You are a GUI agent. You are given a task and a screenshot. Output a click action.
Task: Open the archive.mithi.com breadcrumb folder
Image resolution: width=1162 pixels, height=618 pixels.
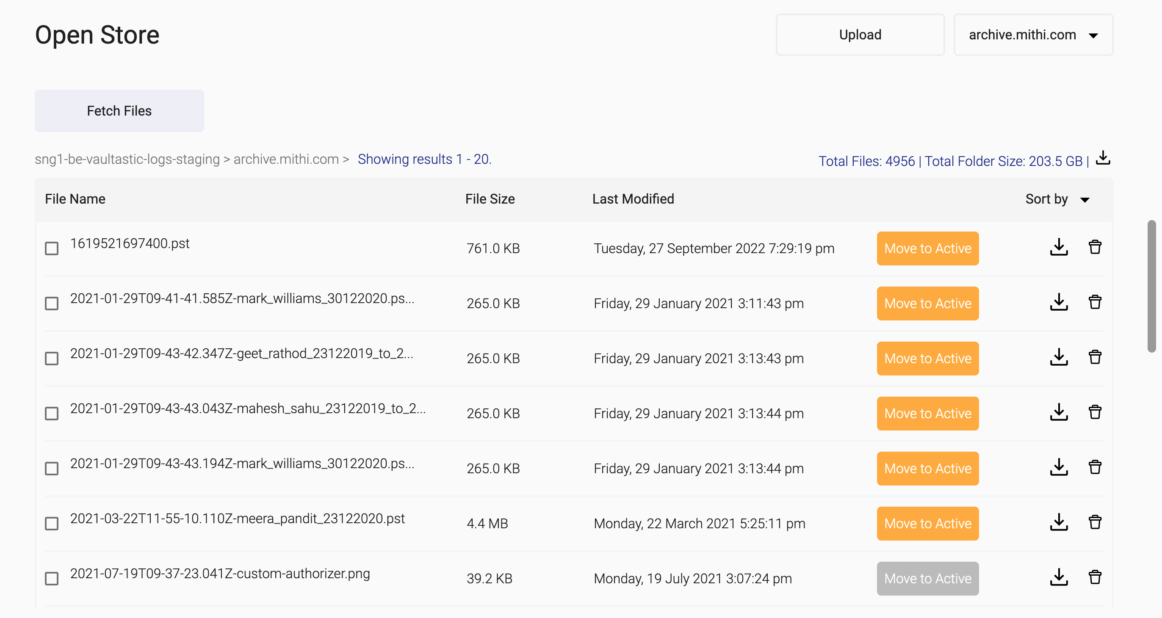click(x=286, y=159)
